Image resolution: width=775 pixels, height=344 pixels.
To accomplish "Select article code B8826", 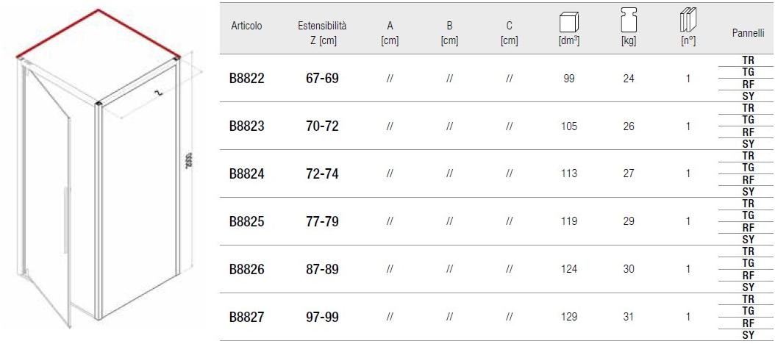I will coord(247,270).
